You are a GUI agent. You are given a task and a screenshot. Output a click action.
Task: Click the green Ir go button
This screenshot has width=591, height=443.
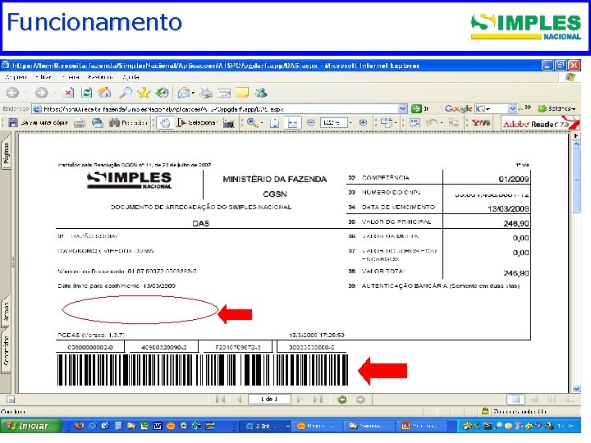coord(420,109)
